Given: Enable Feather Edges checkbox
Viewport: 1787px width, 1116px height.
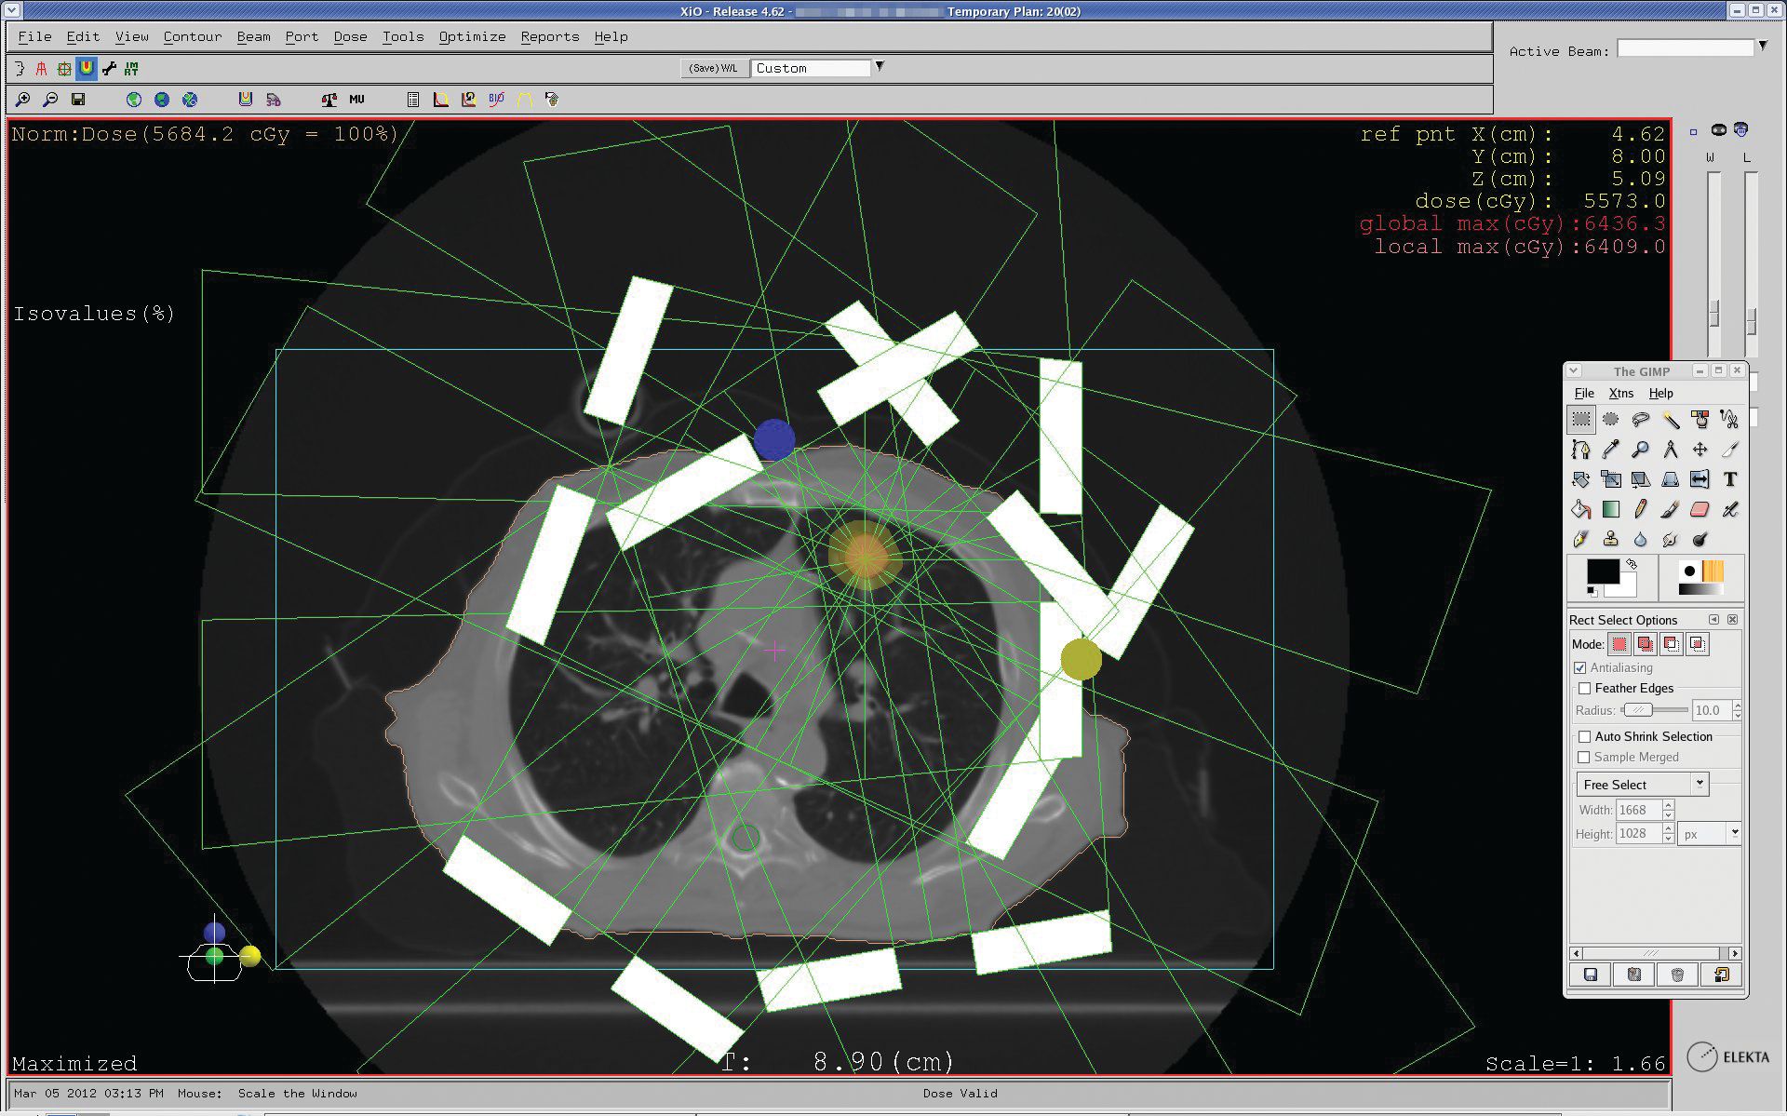Looking at the screenshot, I should click(1585, 689).
